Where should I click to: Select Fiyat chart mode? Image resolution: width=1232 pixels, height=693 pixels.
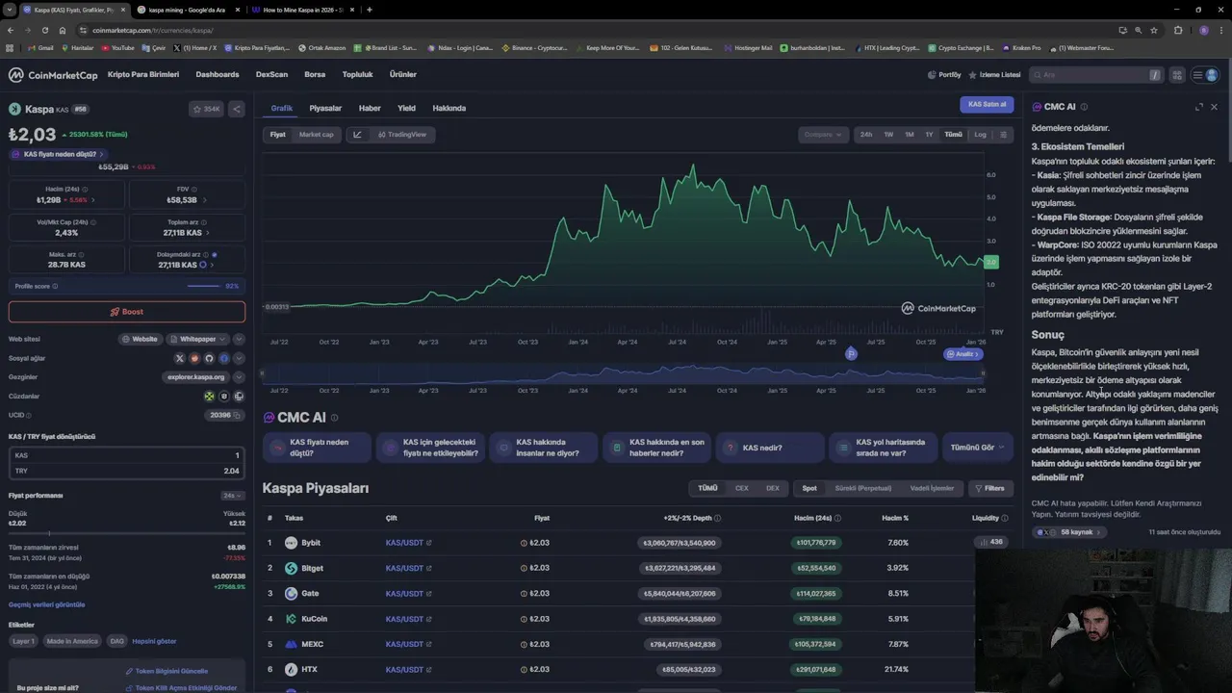click(277, 135)
